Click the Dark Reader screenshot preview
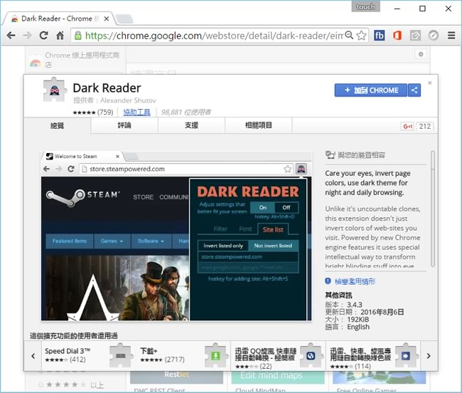The height and width of the screenshot is (393, 462). (176, 236)
